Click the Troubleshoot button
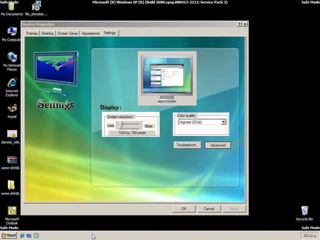This screenshot has width=320, height=240. coord(187,145)
